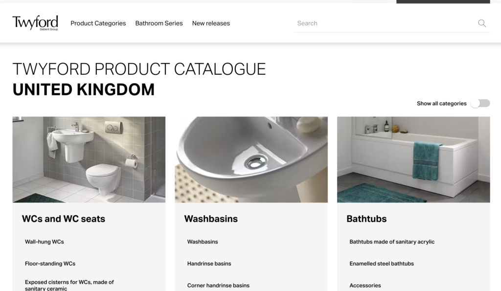The image size is (501, 291).
Task: Open the Product Categories menu
Action: (98, 23)
